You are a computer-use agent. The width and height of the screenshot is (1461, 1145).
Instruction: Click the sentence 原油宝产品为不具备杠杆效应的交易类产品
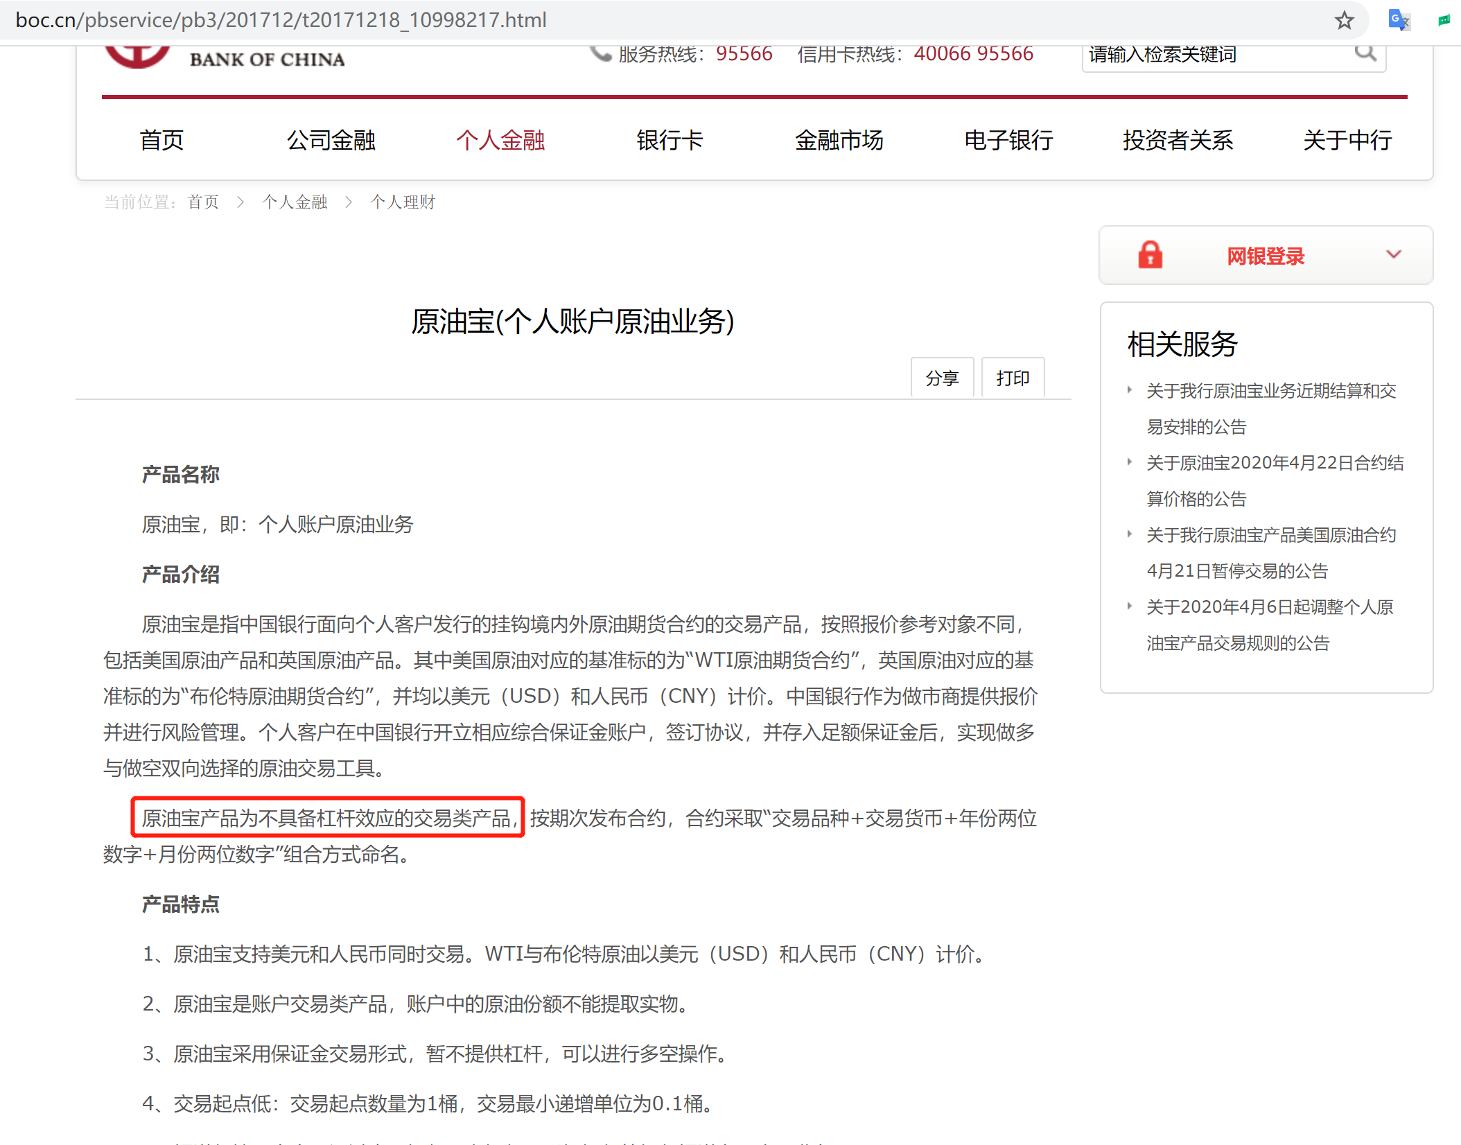coord(328,818)
